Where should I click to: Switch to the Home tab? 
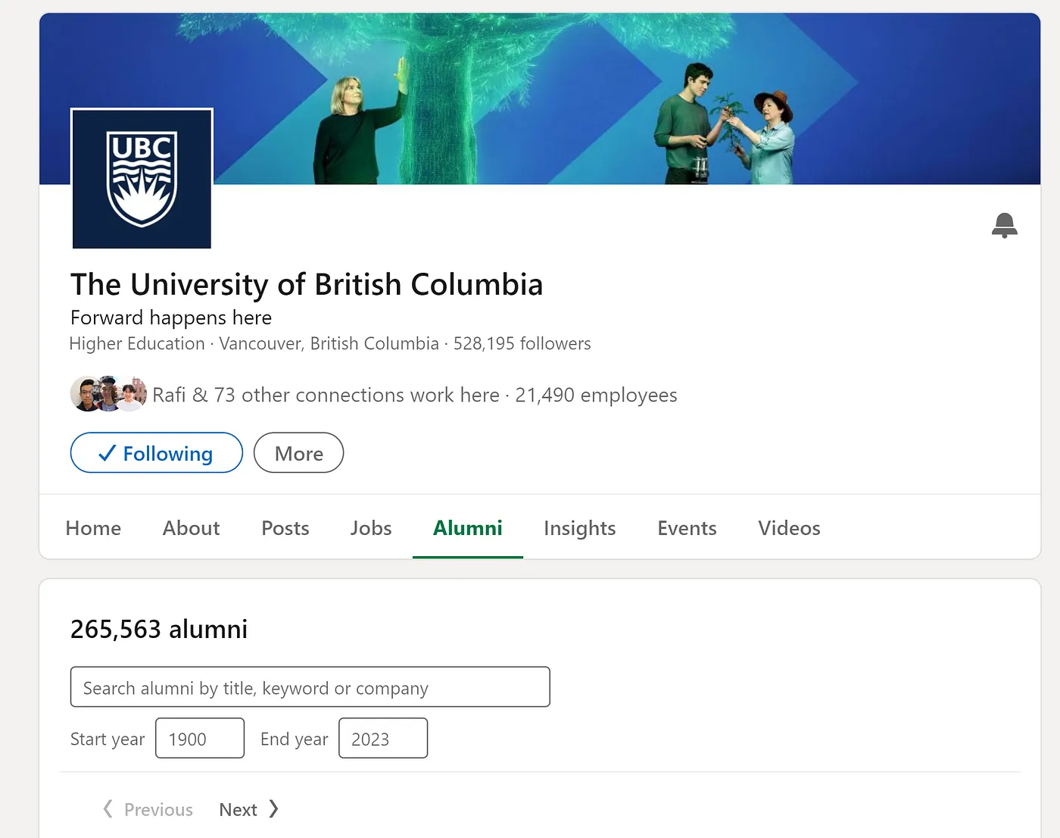93,528
